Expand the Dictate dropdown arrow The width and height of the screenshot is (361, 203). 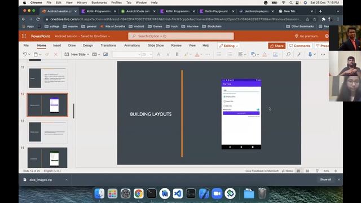tap(315, 55)
